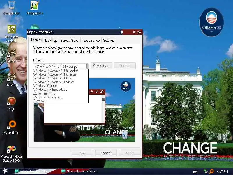Click the keyboard icon in the system tray
Image resolution: width=233 pixels, height=175 pixels.
[x=195, y=172]
